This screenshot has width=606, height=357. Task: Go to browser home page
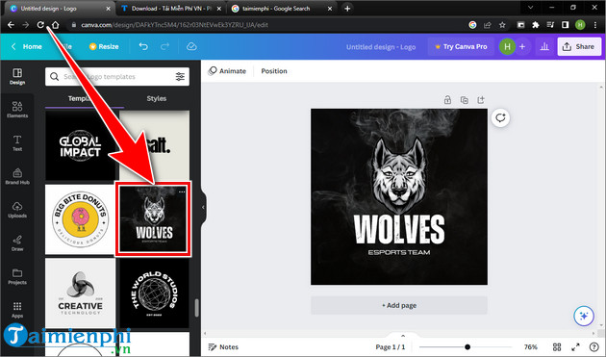[x=55, y=25]
